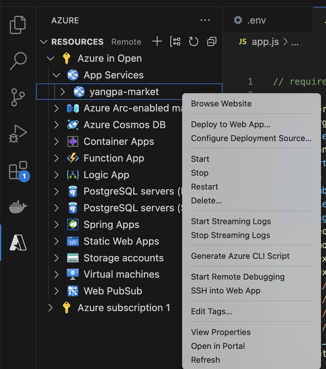Open the Extensions view with update badge

tap(19, 171)
